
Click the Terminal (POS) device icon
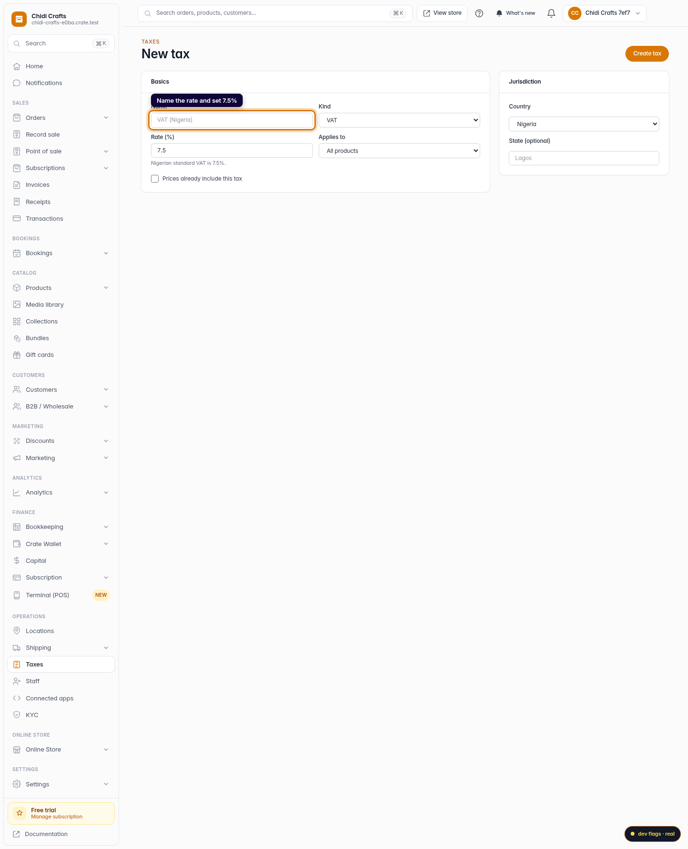(17, 595)
